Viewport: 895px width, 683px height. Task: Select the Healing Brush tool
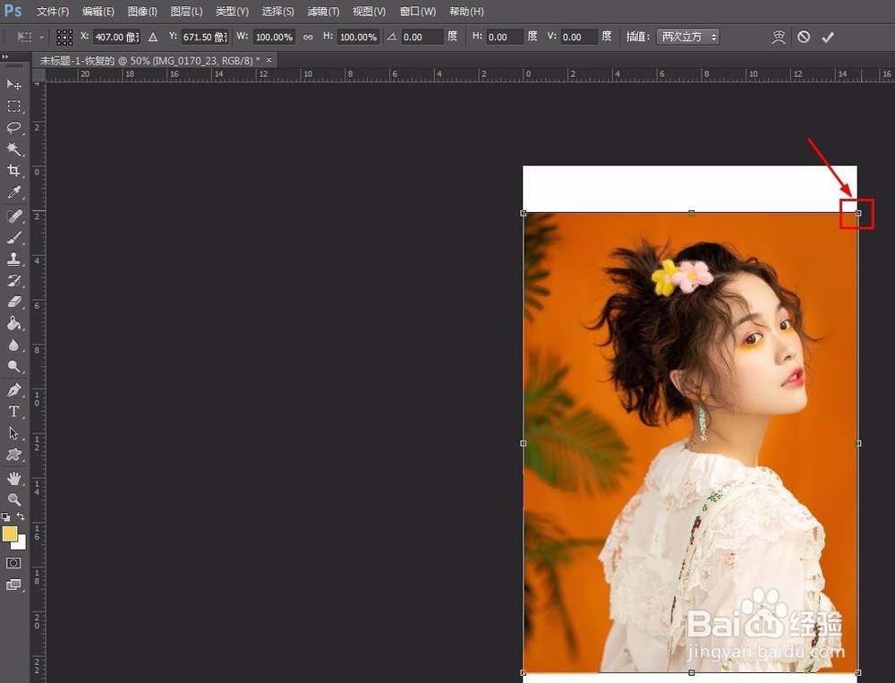(x=13, y=216)
